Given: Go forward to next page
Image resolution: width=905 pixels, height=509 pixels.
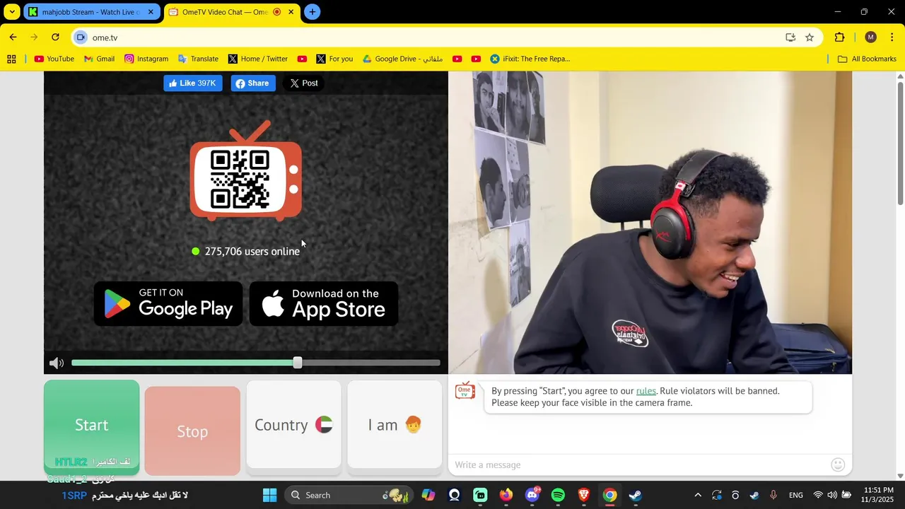Looking at the screenshot, I should [x=34, y=37].
